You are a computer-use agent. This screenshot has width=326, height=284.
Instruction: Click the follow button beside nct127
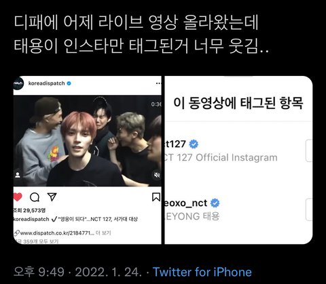(309, 150)
